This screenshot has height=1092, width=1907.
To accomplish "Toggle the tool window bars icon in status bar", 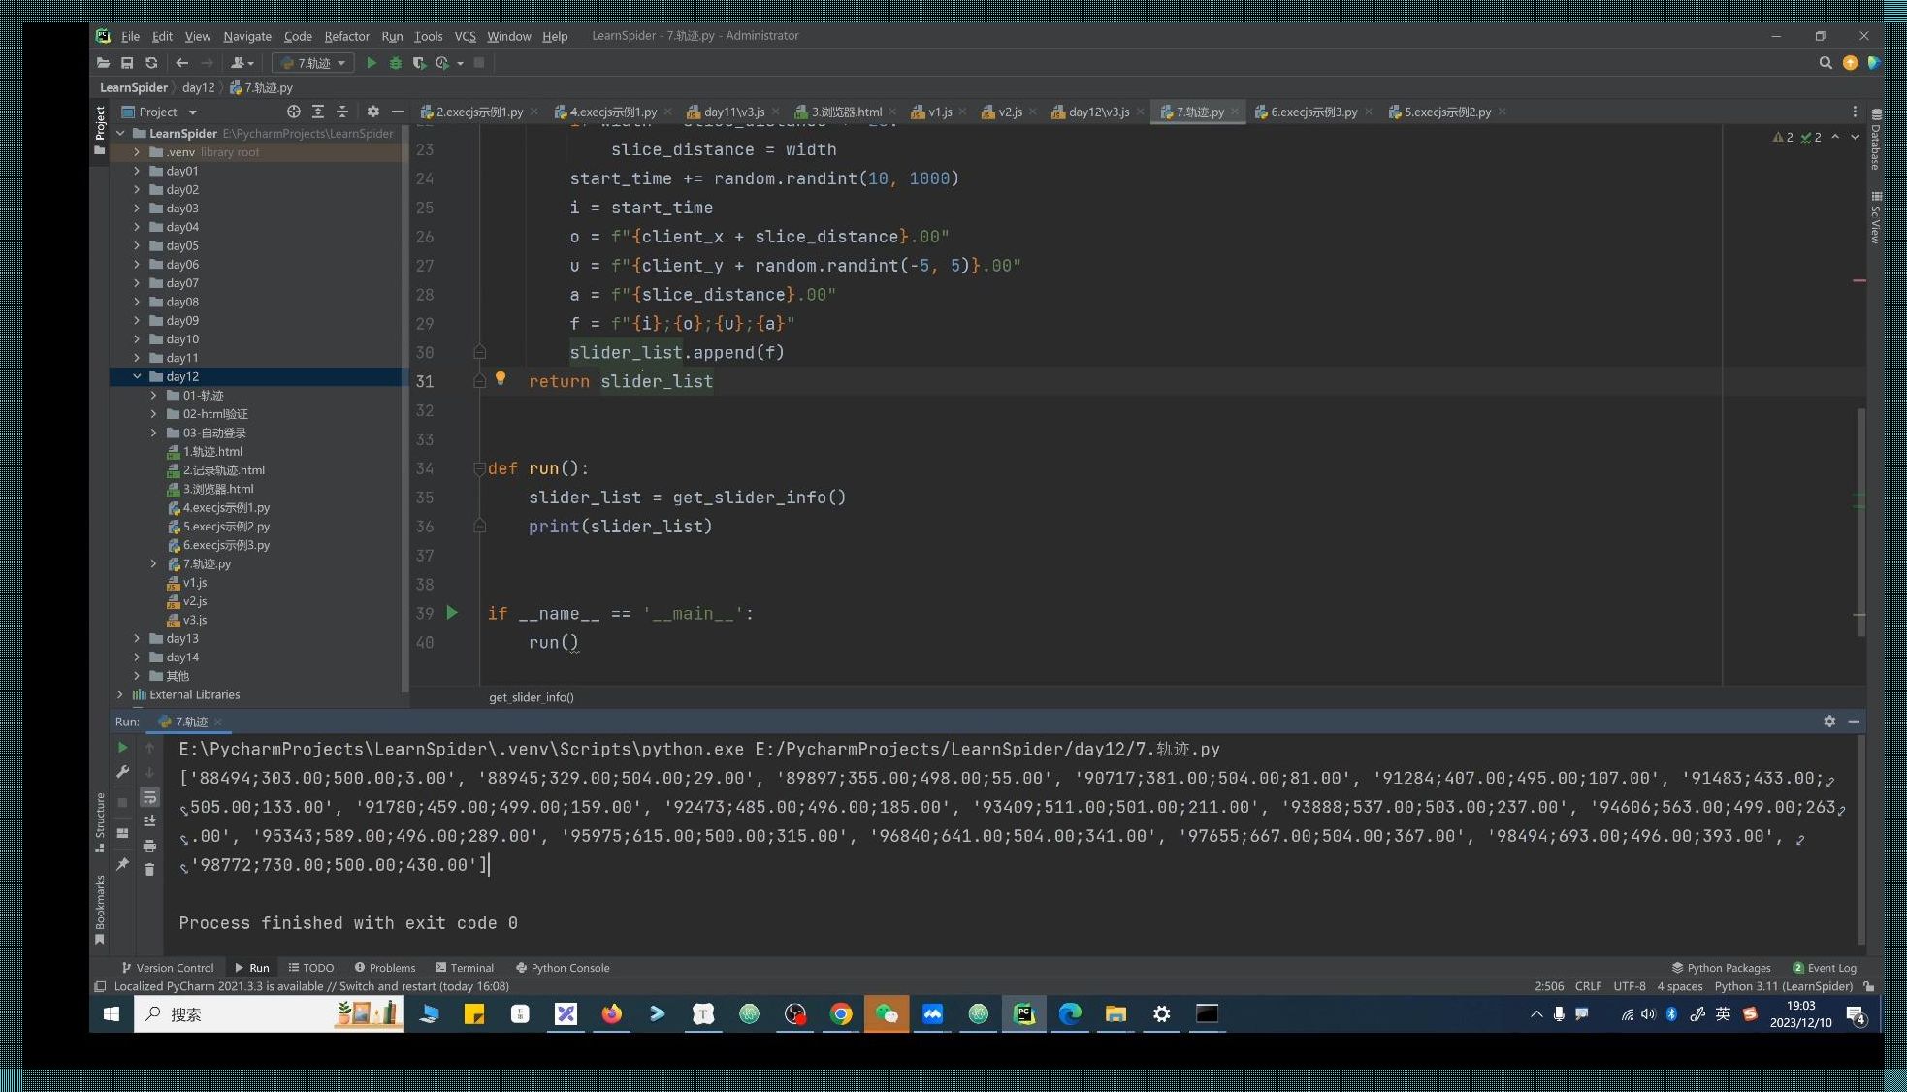I will (x=100, y=986).
